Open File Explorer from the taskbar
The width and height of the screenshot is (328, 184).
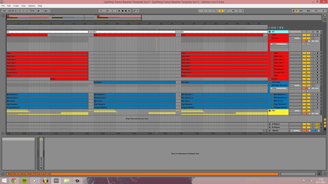[67, 181]
